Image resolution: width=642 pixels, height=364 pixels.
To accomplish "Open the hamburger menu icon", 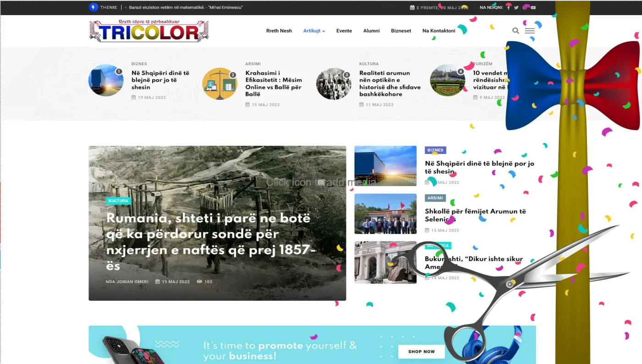I will (x=530, y=31).
